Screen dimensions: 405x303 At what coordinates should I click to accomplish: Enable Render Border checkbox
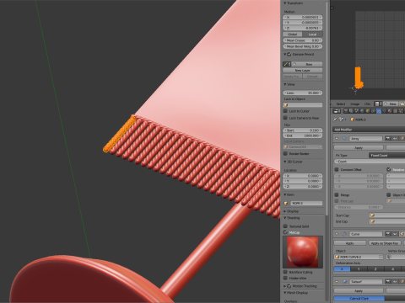[285, 154]
